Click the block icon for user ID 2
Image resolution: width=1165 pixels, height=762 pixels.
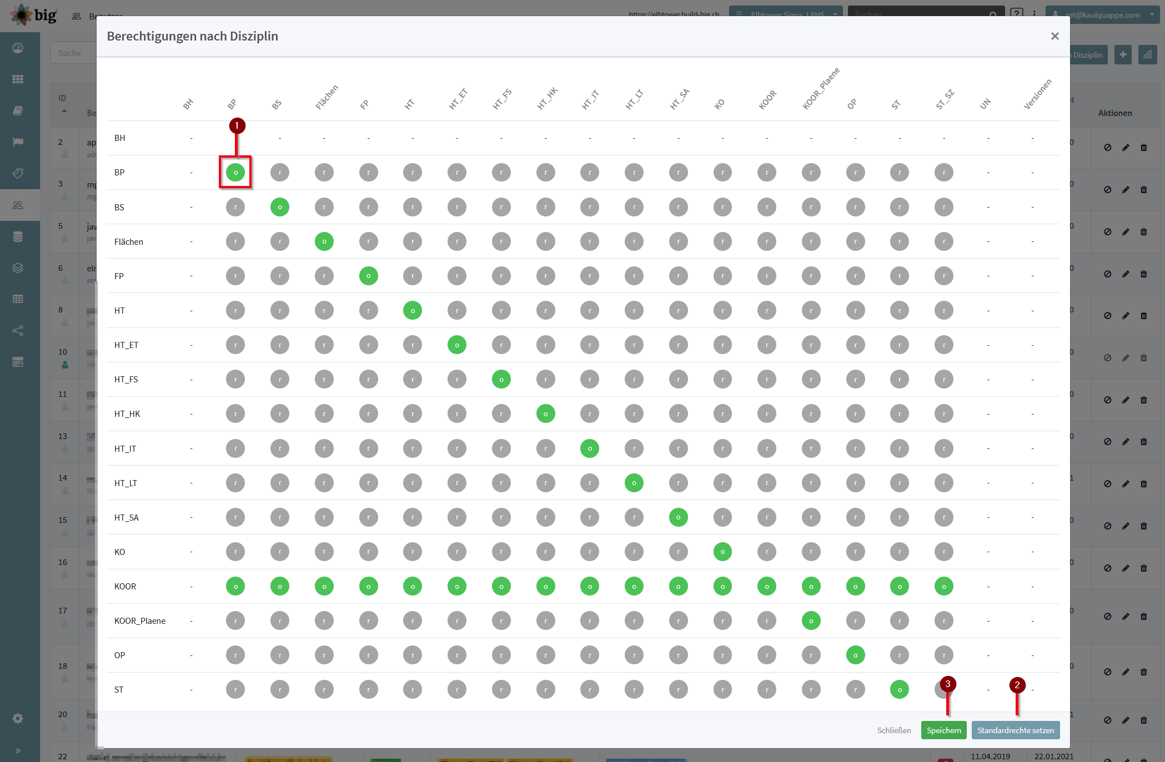click(x=1107, y=148)
